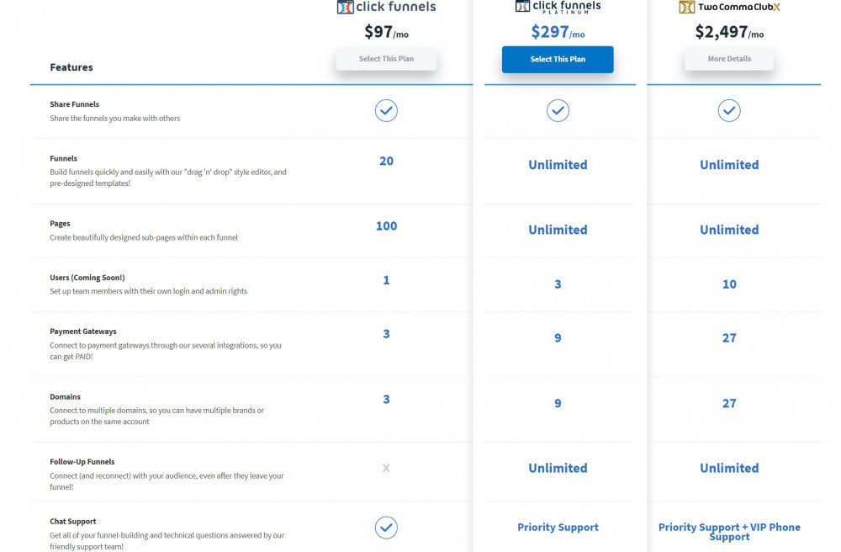Click the ClickFunnels Platinum logo
Viewport: 841px width, 552px height.
coord(558,7)
